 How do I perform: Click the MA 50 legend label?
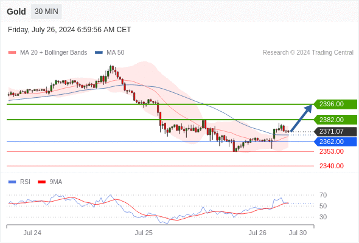pos(116,53)
